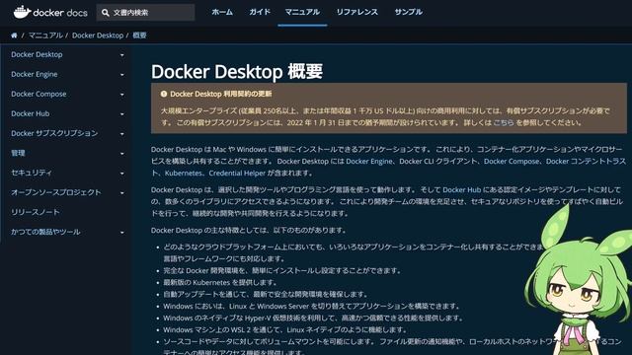Expand the 管理 sidebar arrow
The width and height of the screenshot is (632, 355).
[x=122, y=154]
